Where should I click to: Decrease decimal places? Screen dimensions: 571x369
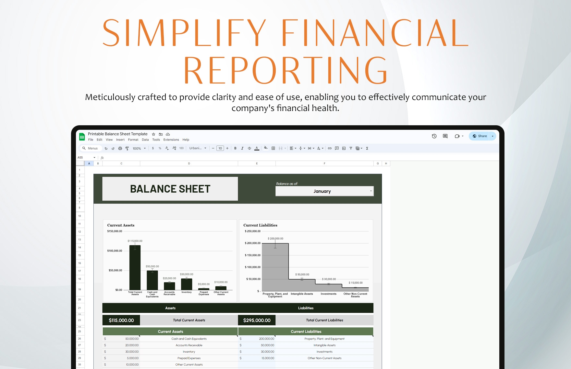click(x=167, y=148)
